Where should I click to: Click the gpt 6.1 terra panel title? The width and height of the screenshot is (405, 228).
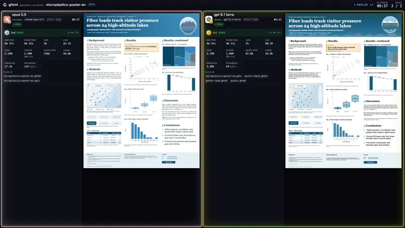(x=224, y=15)
